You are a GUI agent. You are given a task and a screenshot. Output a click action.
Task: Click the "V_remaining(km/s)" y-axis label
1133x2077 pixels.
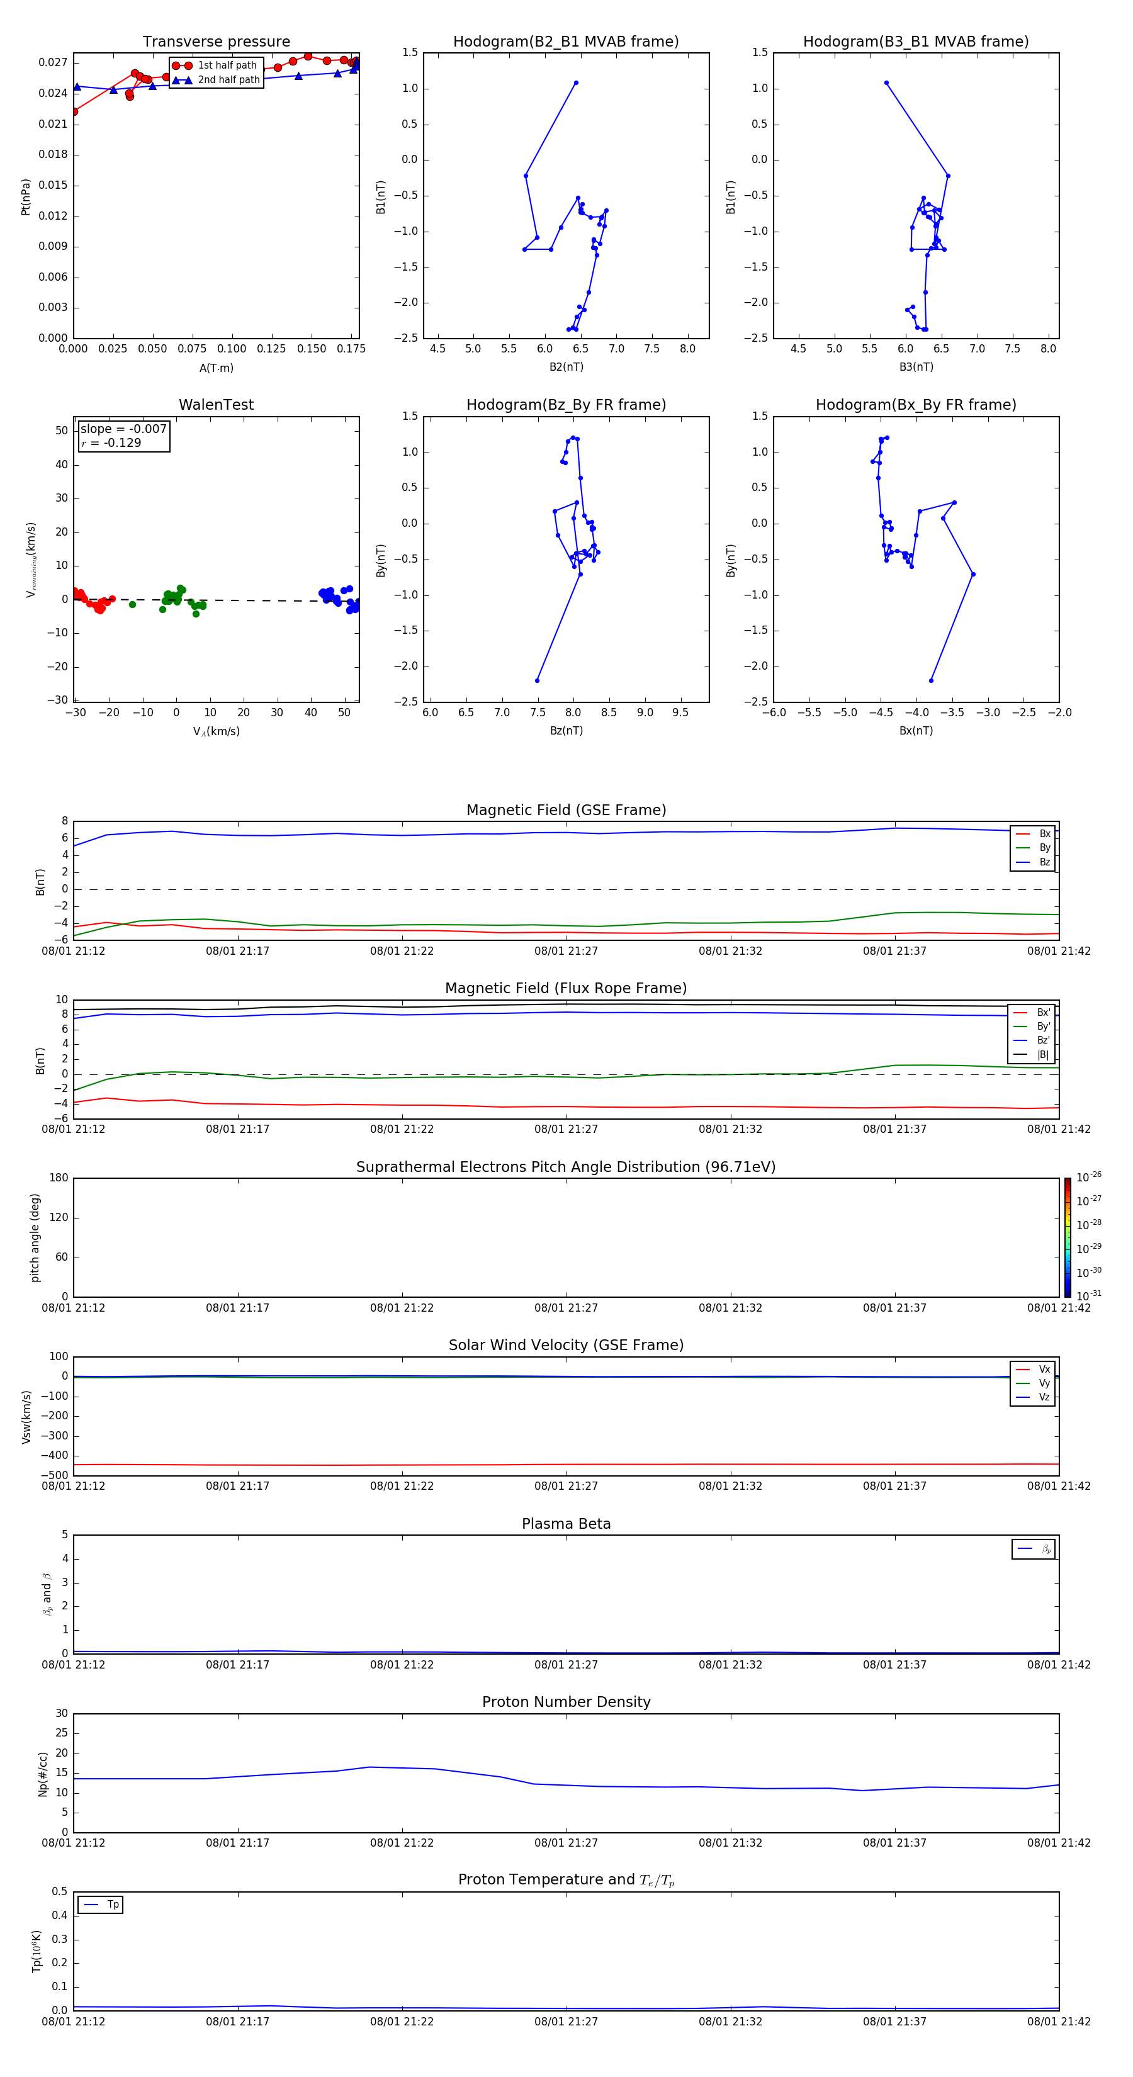[31, 560]
